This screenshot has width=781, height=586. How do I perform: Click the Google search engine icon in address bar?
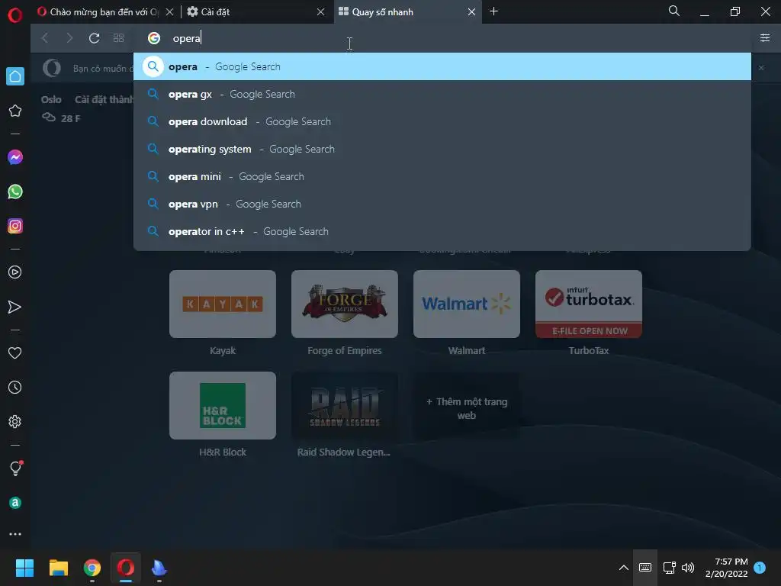(154, 38)
